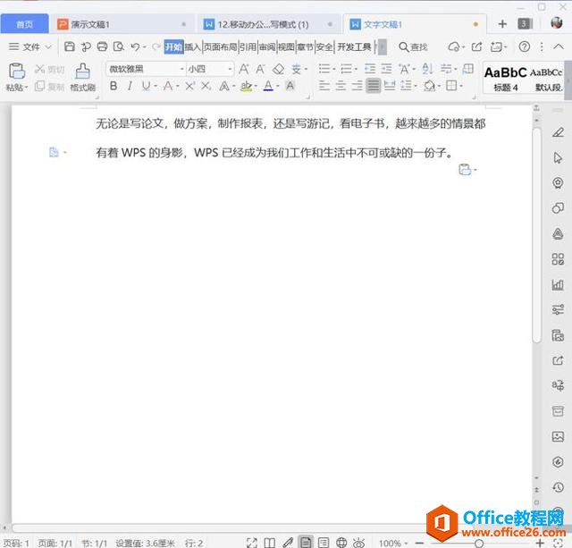
Task: Click the save icon in quick access toolbar
Action: pyautogui.click(x=70, y=46)
